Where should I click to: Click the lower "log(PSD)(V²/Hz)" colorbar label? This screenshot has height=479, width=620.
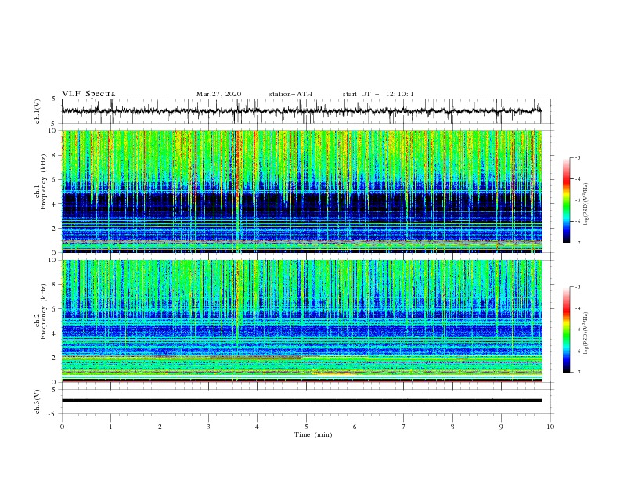(586, 333)
